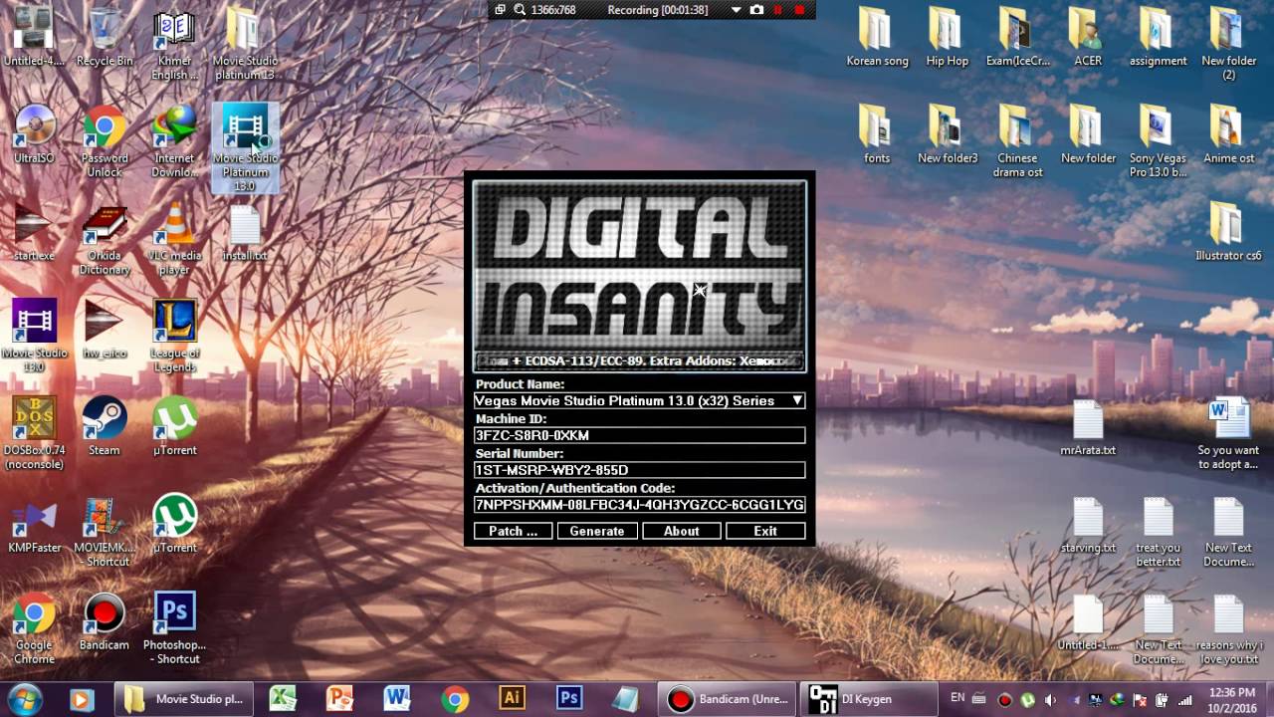1274x717 pixels.
Task: Select the UltraISO desktop shortcut
Action: (35, 134)
